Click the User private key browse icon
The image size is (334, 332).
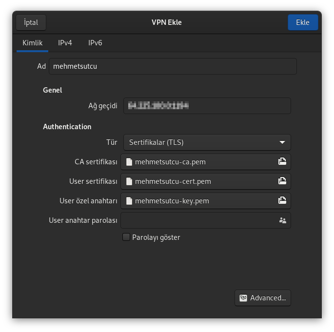pyautogui.click(x=282, y=201)
